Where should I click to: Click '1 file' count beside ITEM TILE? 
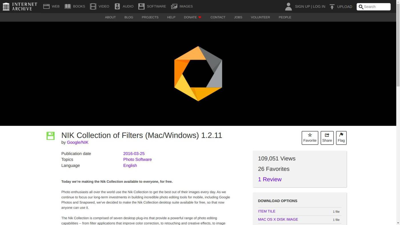pos(336,212)
